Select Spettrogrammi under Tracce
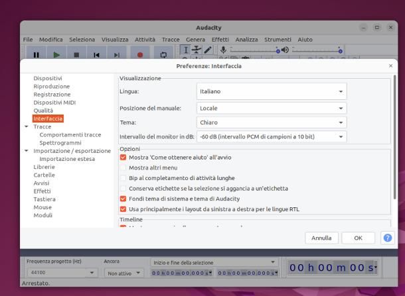The width and height of the screenshot is (405, 296). coord(60,143)
